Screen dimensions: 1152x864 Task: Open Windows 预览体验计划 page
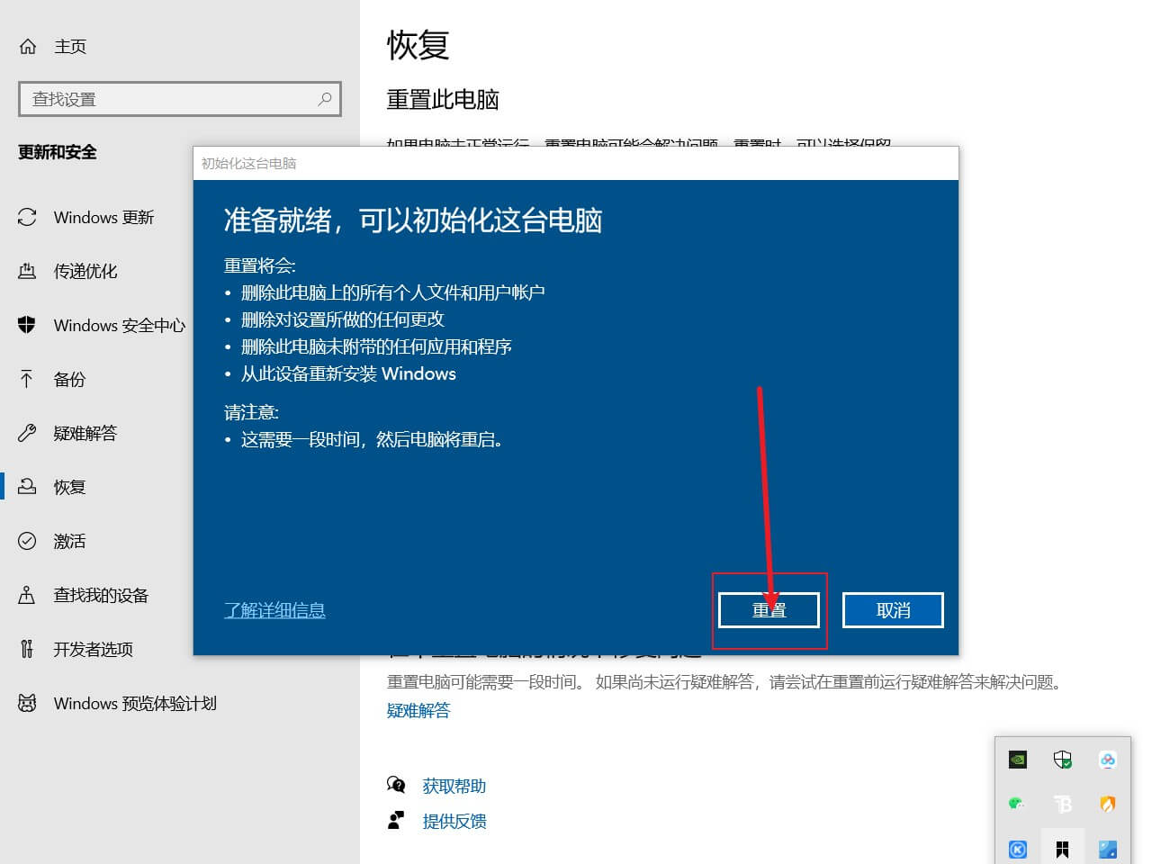[x=135, y=704]
